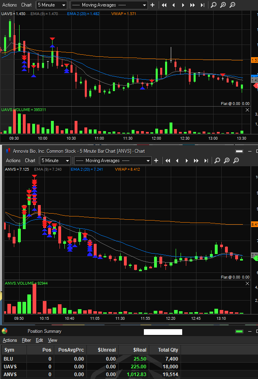
Task: Open Filter menu in Position Summary
Action: [26, 340]
